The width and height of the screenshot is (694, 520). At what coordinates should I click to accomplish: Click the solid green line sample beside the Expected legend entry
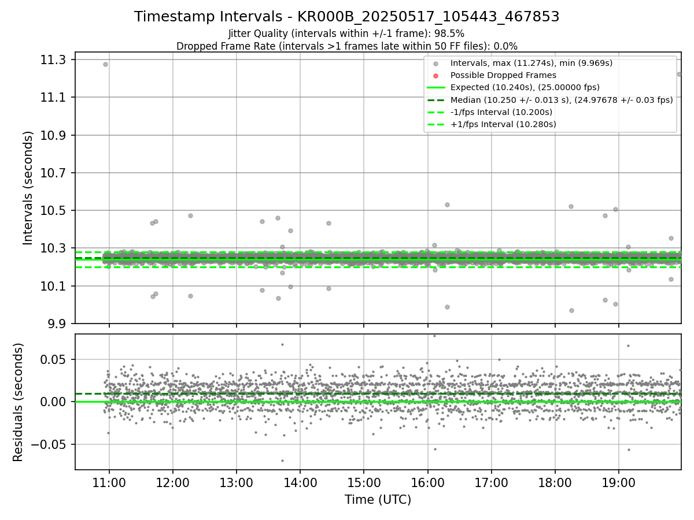[x=436, y=88]
